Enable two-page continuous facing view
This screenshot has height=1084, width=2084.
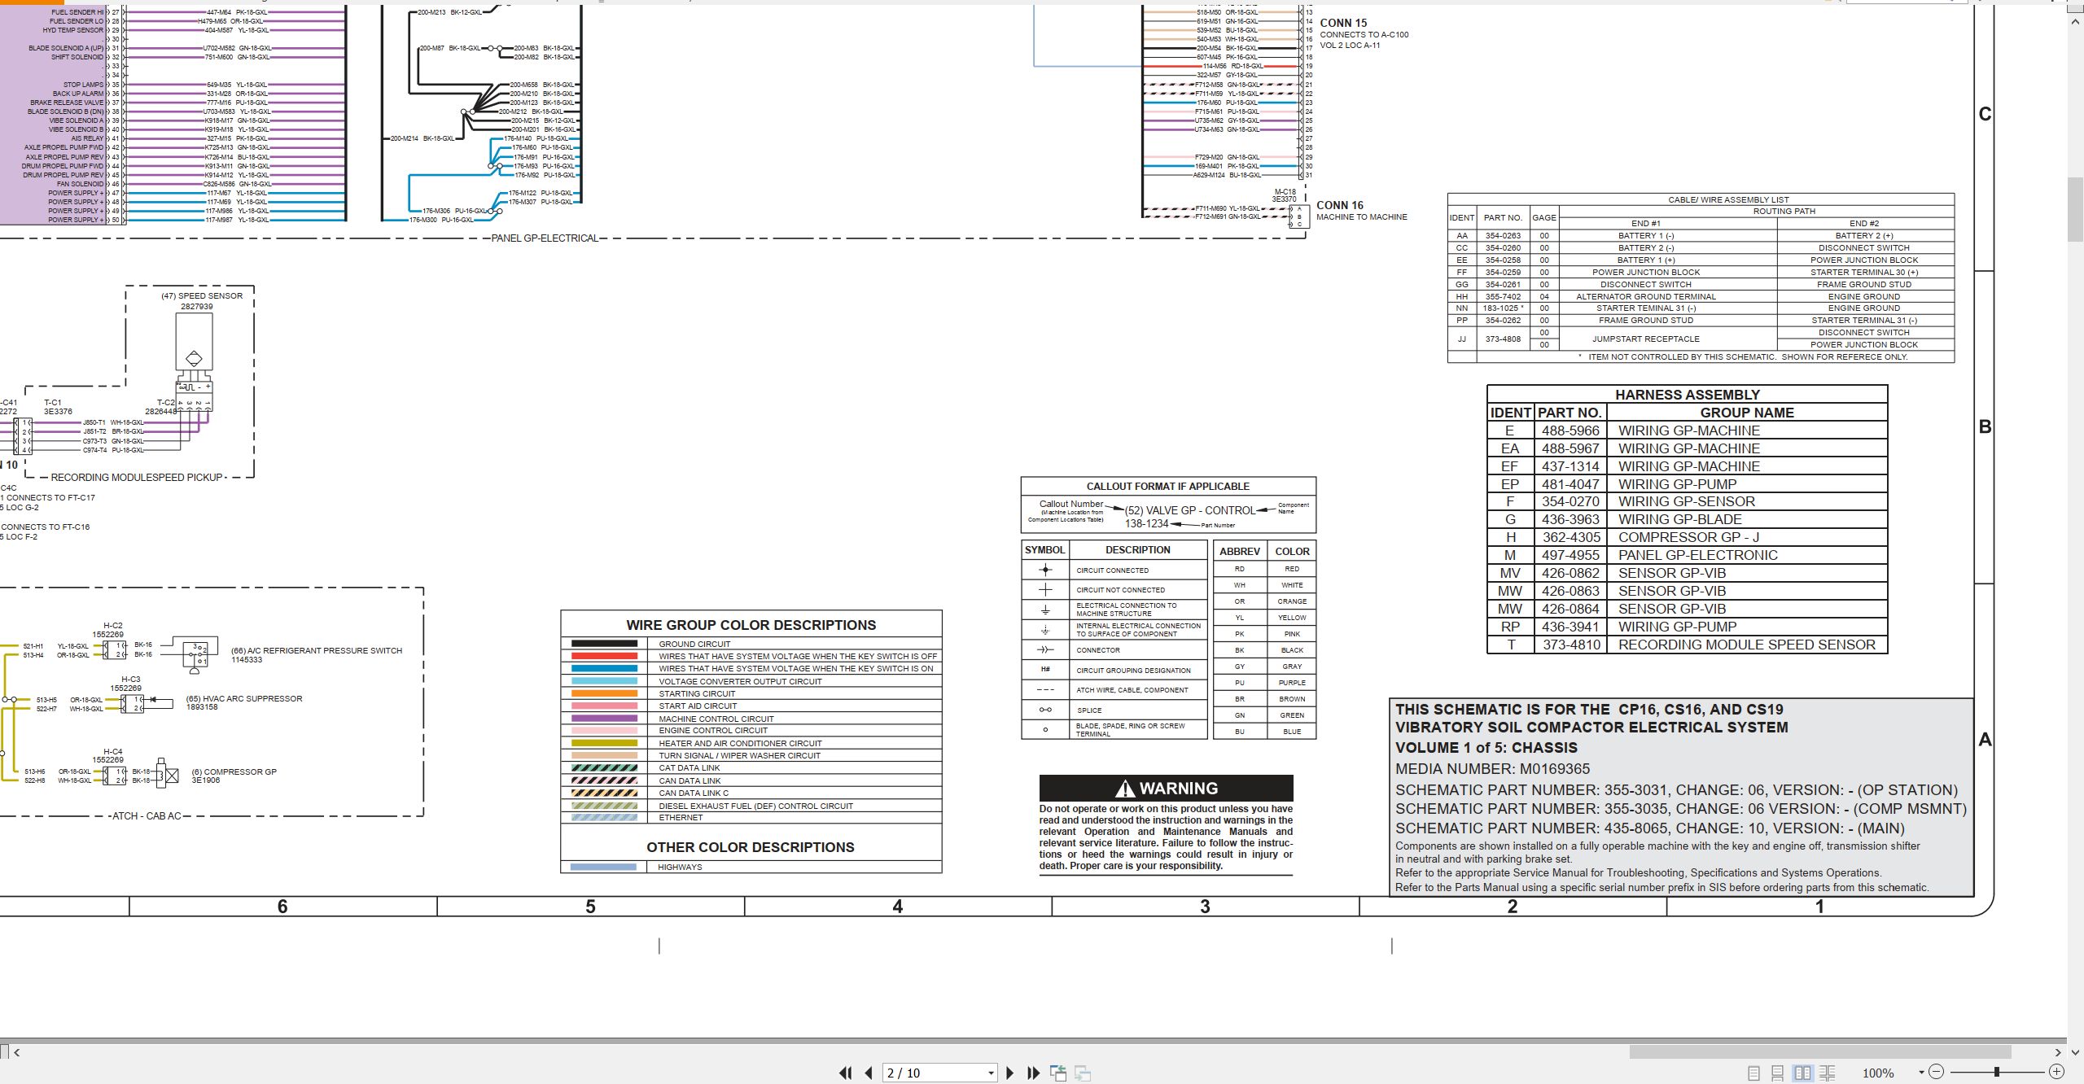[x=1828, y=1073]
